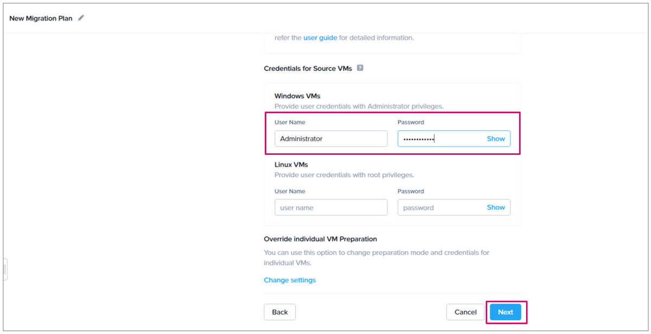Focus the Linux VMs user name field

click(x=331, y=207)
